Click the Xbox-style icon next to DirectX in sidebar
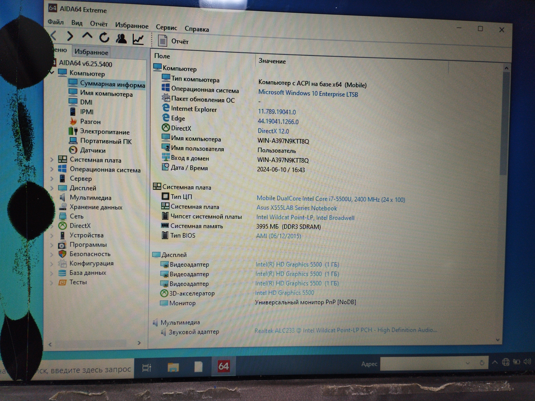This screenshot has width=535, height=401. coord(62,226)
